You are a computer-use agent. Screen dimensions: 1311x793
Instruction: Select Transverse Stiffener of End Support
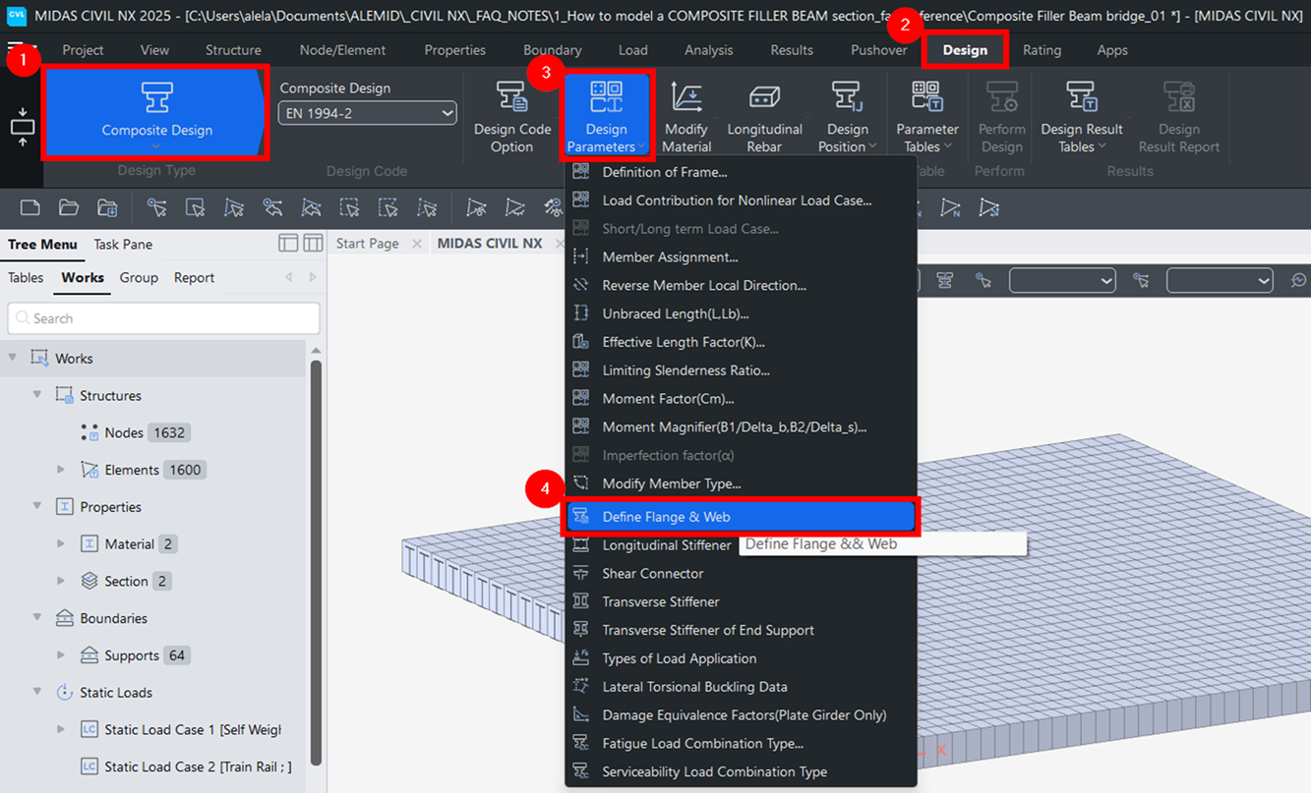coord(741,630)
